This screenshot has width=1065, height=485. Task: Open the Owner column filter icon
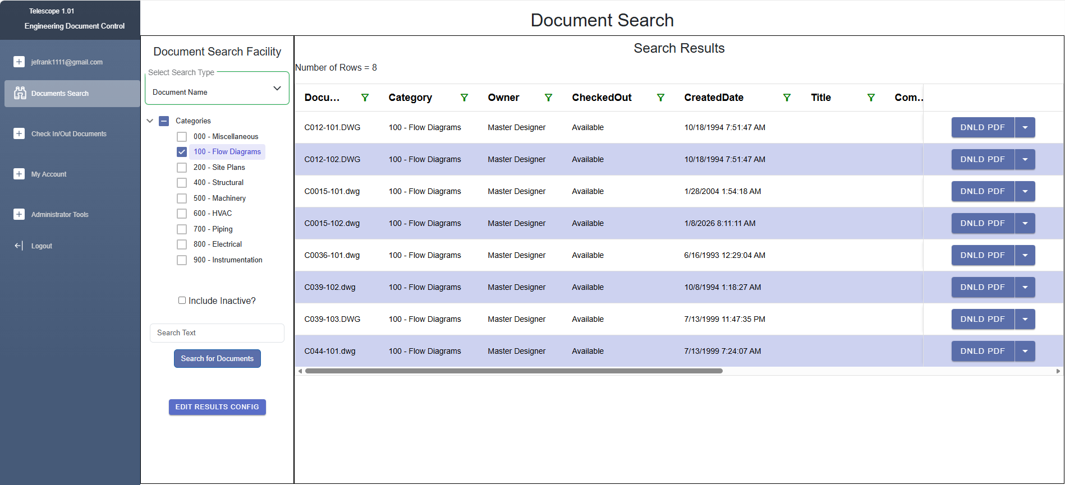[548, 98]
